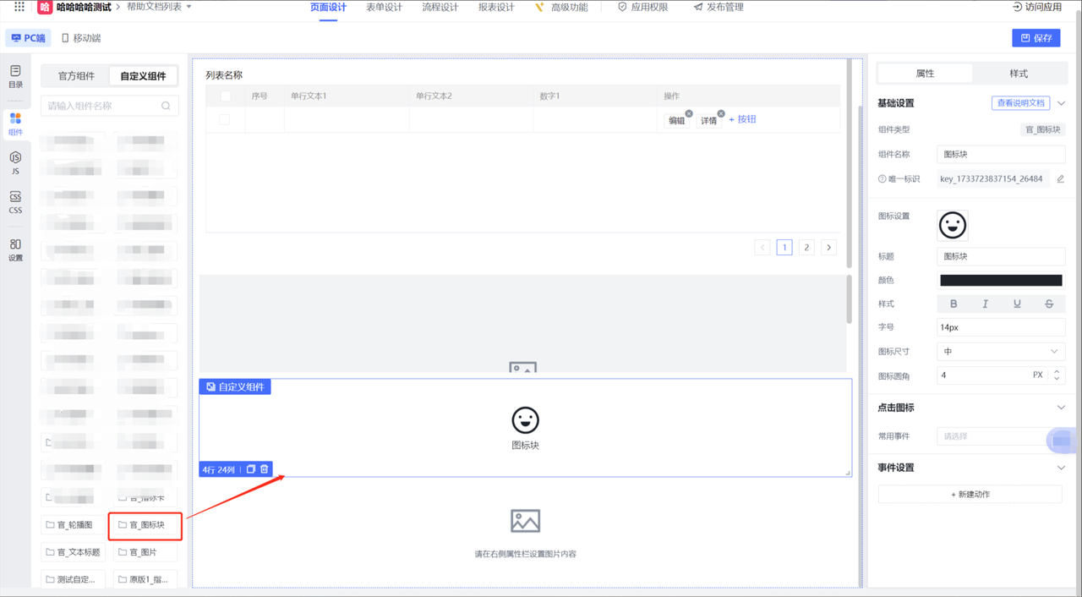
Task: Open the CSS editor from sidebar
Action: coord(15,202)
